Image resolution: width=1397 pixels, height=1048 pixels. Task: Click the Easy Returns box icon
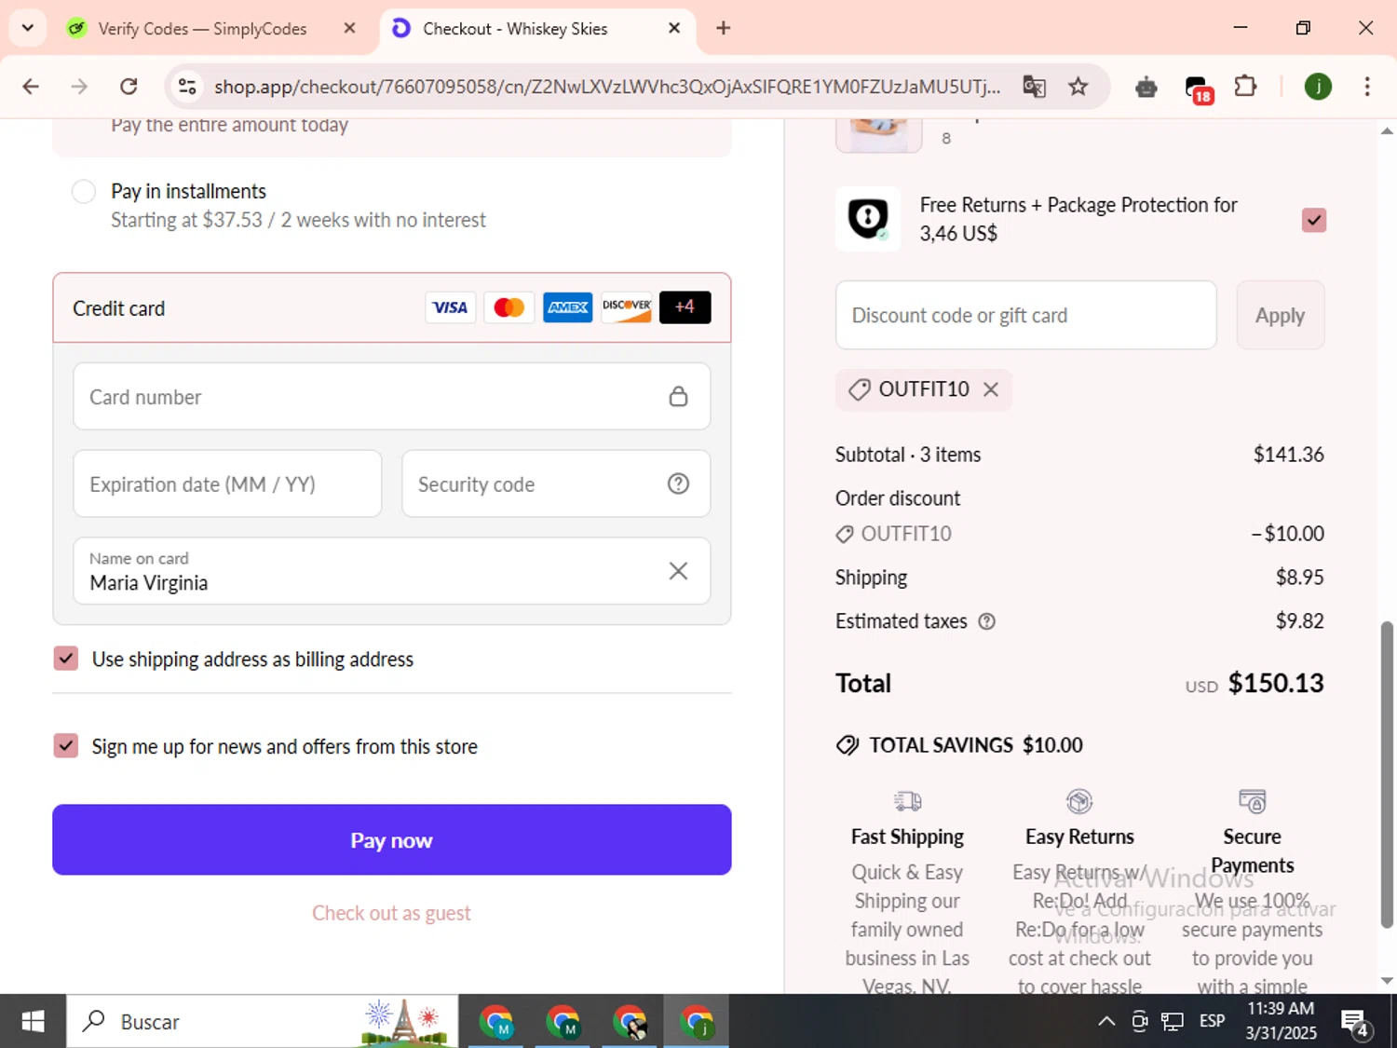pyautogui.click(x=1079, y=801)
